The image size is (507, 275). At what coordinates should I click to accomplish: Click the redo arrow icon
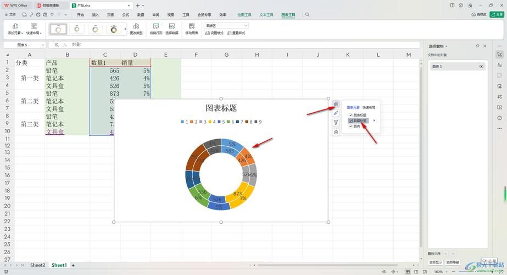(x=59, y=15)
